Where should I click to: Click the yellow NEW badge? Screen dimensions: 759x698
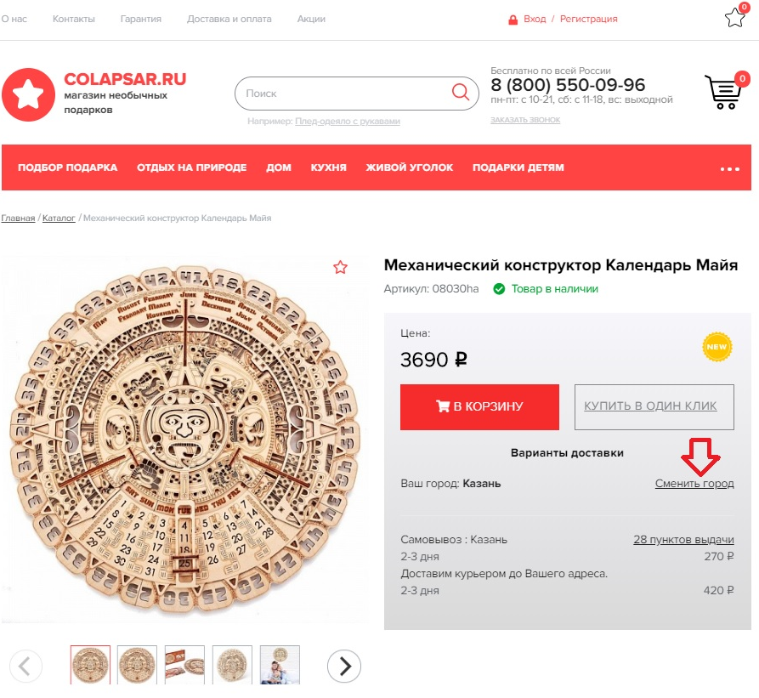pos(717,347)
